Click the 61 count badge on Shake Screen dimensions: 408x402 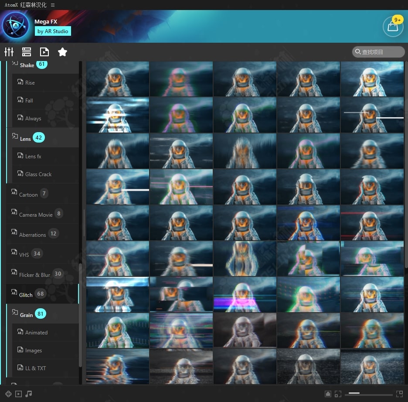[42, 64]
